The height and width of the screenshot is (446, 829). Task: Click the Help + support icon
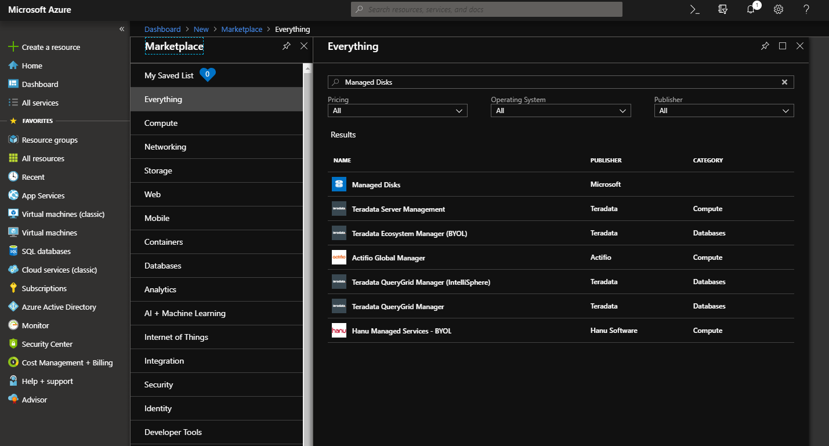pos(13,381)
